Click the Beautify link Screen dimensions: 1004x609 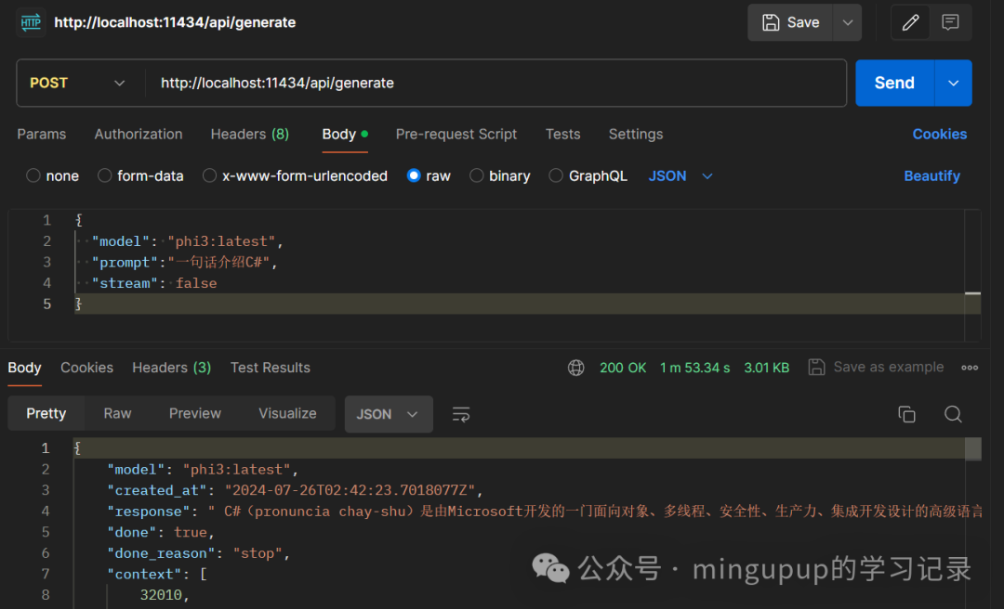931,175
